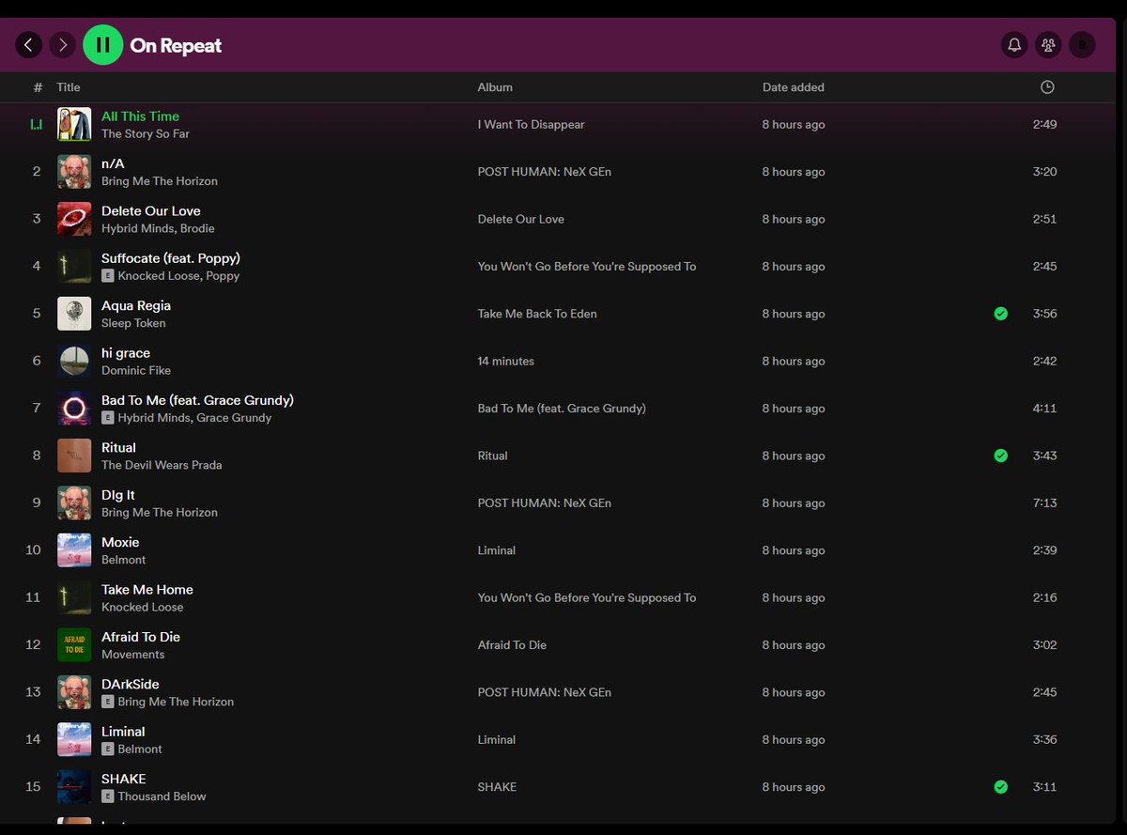Click hi grace cover art
1127x835 pixels.
74,361
